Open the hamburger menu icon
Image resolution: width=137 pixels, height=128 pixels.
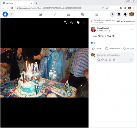click(x=97, y=14)
